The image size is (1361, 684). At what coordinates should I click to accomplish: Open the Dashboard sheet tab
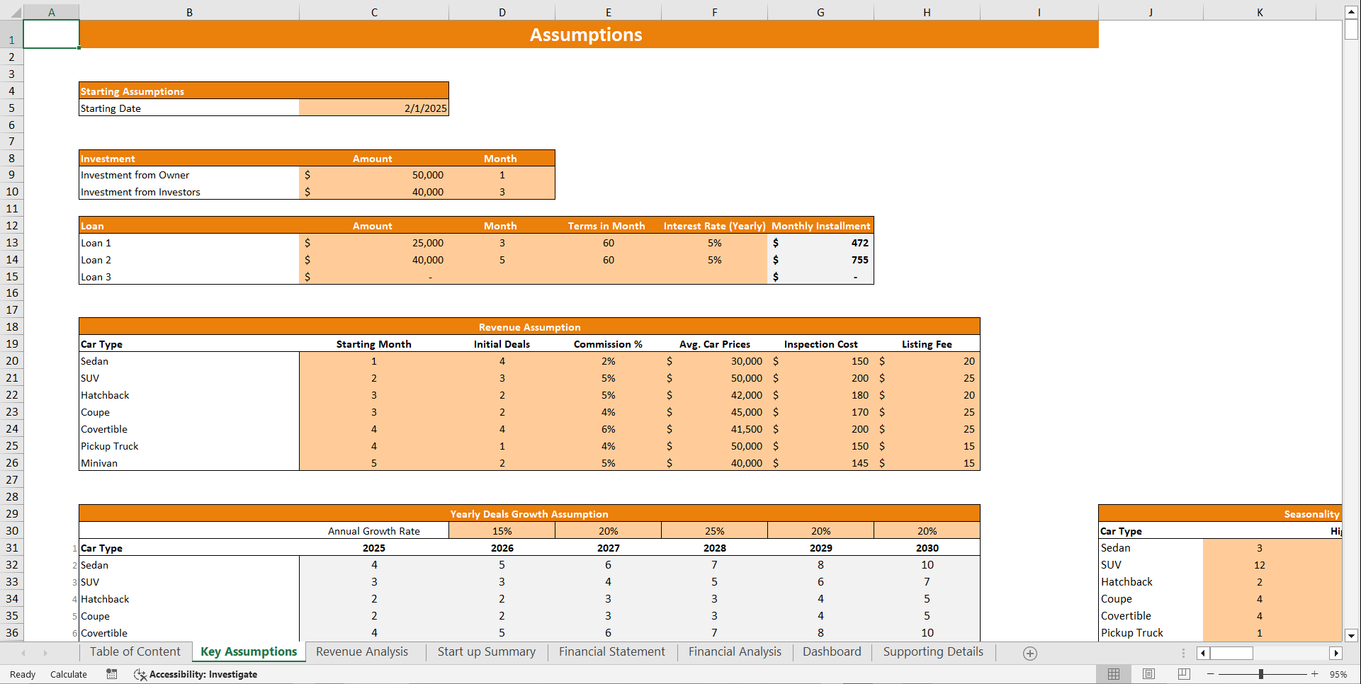[x=832, y=651]
